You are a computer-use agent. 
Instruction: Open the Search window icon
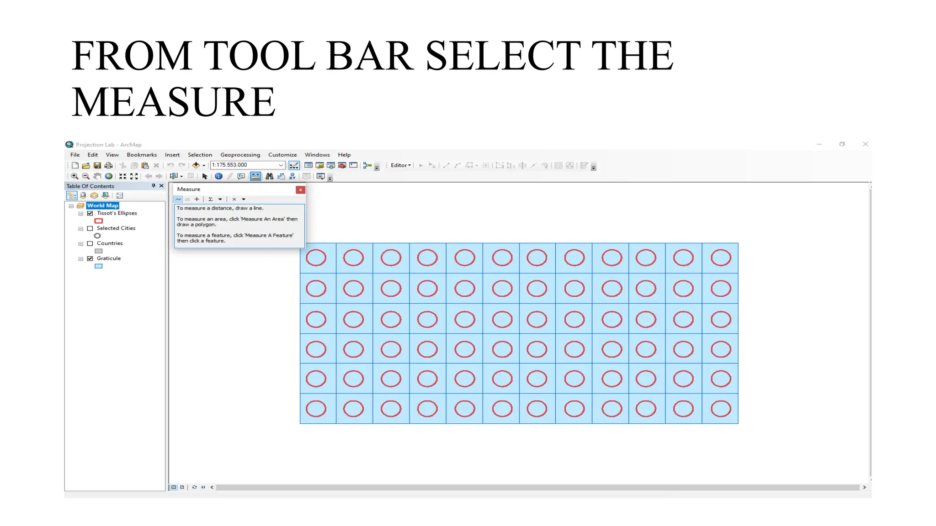point(331,165)
